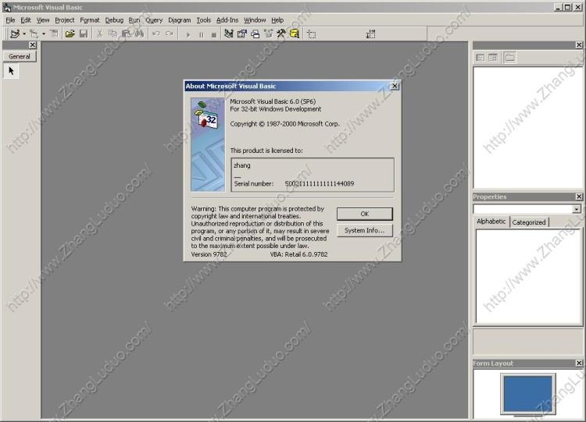Click the 'Version 9782' text
586x422 pixels.
pyautogui.click(x=209, y=254)
